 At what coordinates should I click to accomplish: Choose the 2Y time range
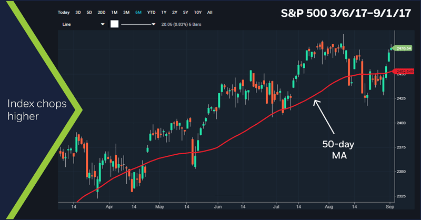click(174, 12)
